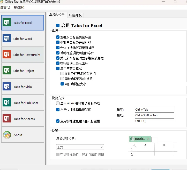Enable Alt+N 快捷键选择标签项 checkbox
187x170 pixels.
(58, 103)
